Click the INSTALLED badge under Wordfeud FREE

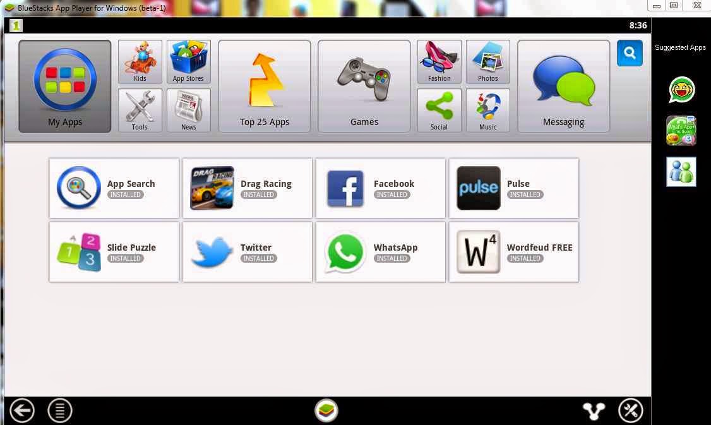[x=525, y=258]
